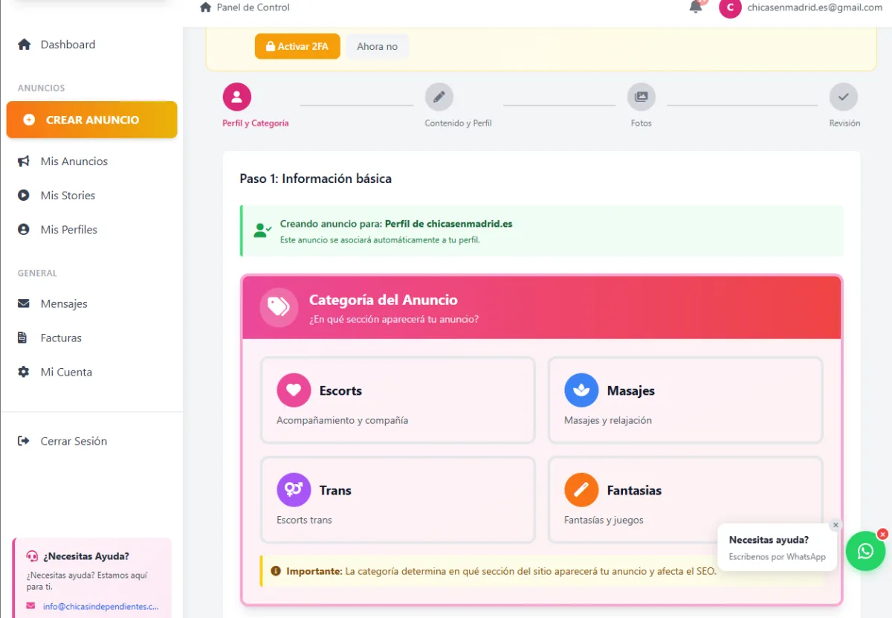Screen dimensions: 892x618
Task: Close the Necesitas ayuda popup
Action: click(x=836, y=525)
